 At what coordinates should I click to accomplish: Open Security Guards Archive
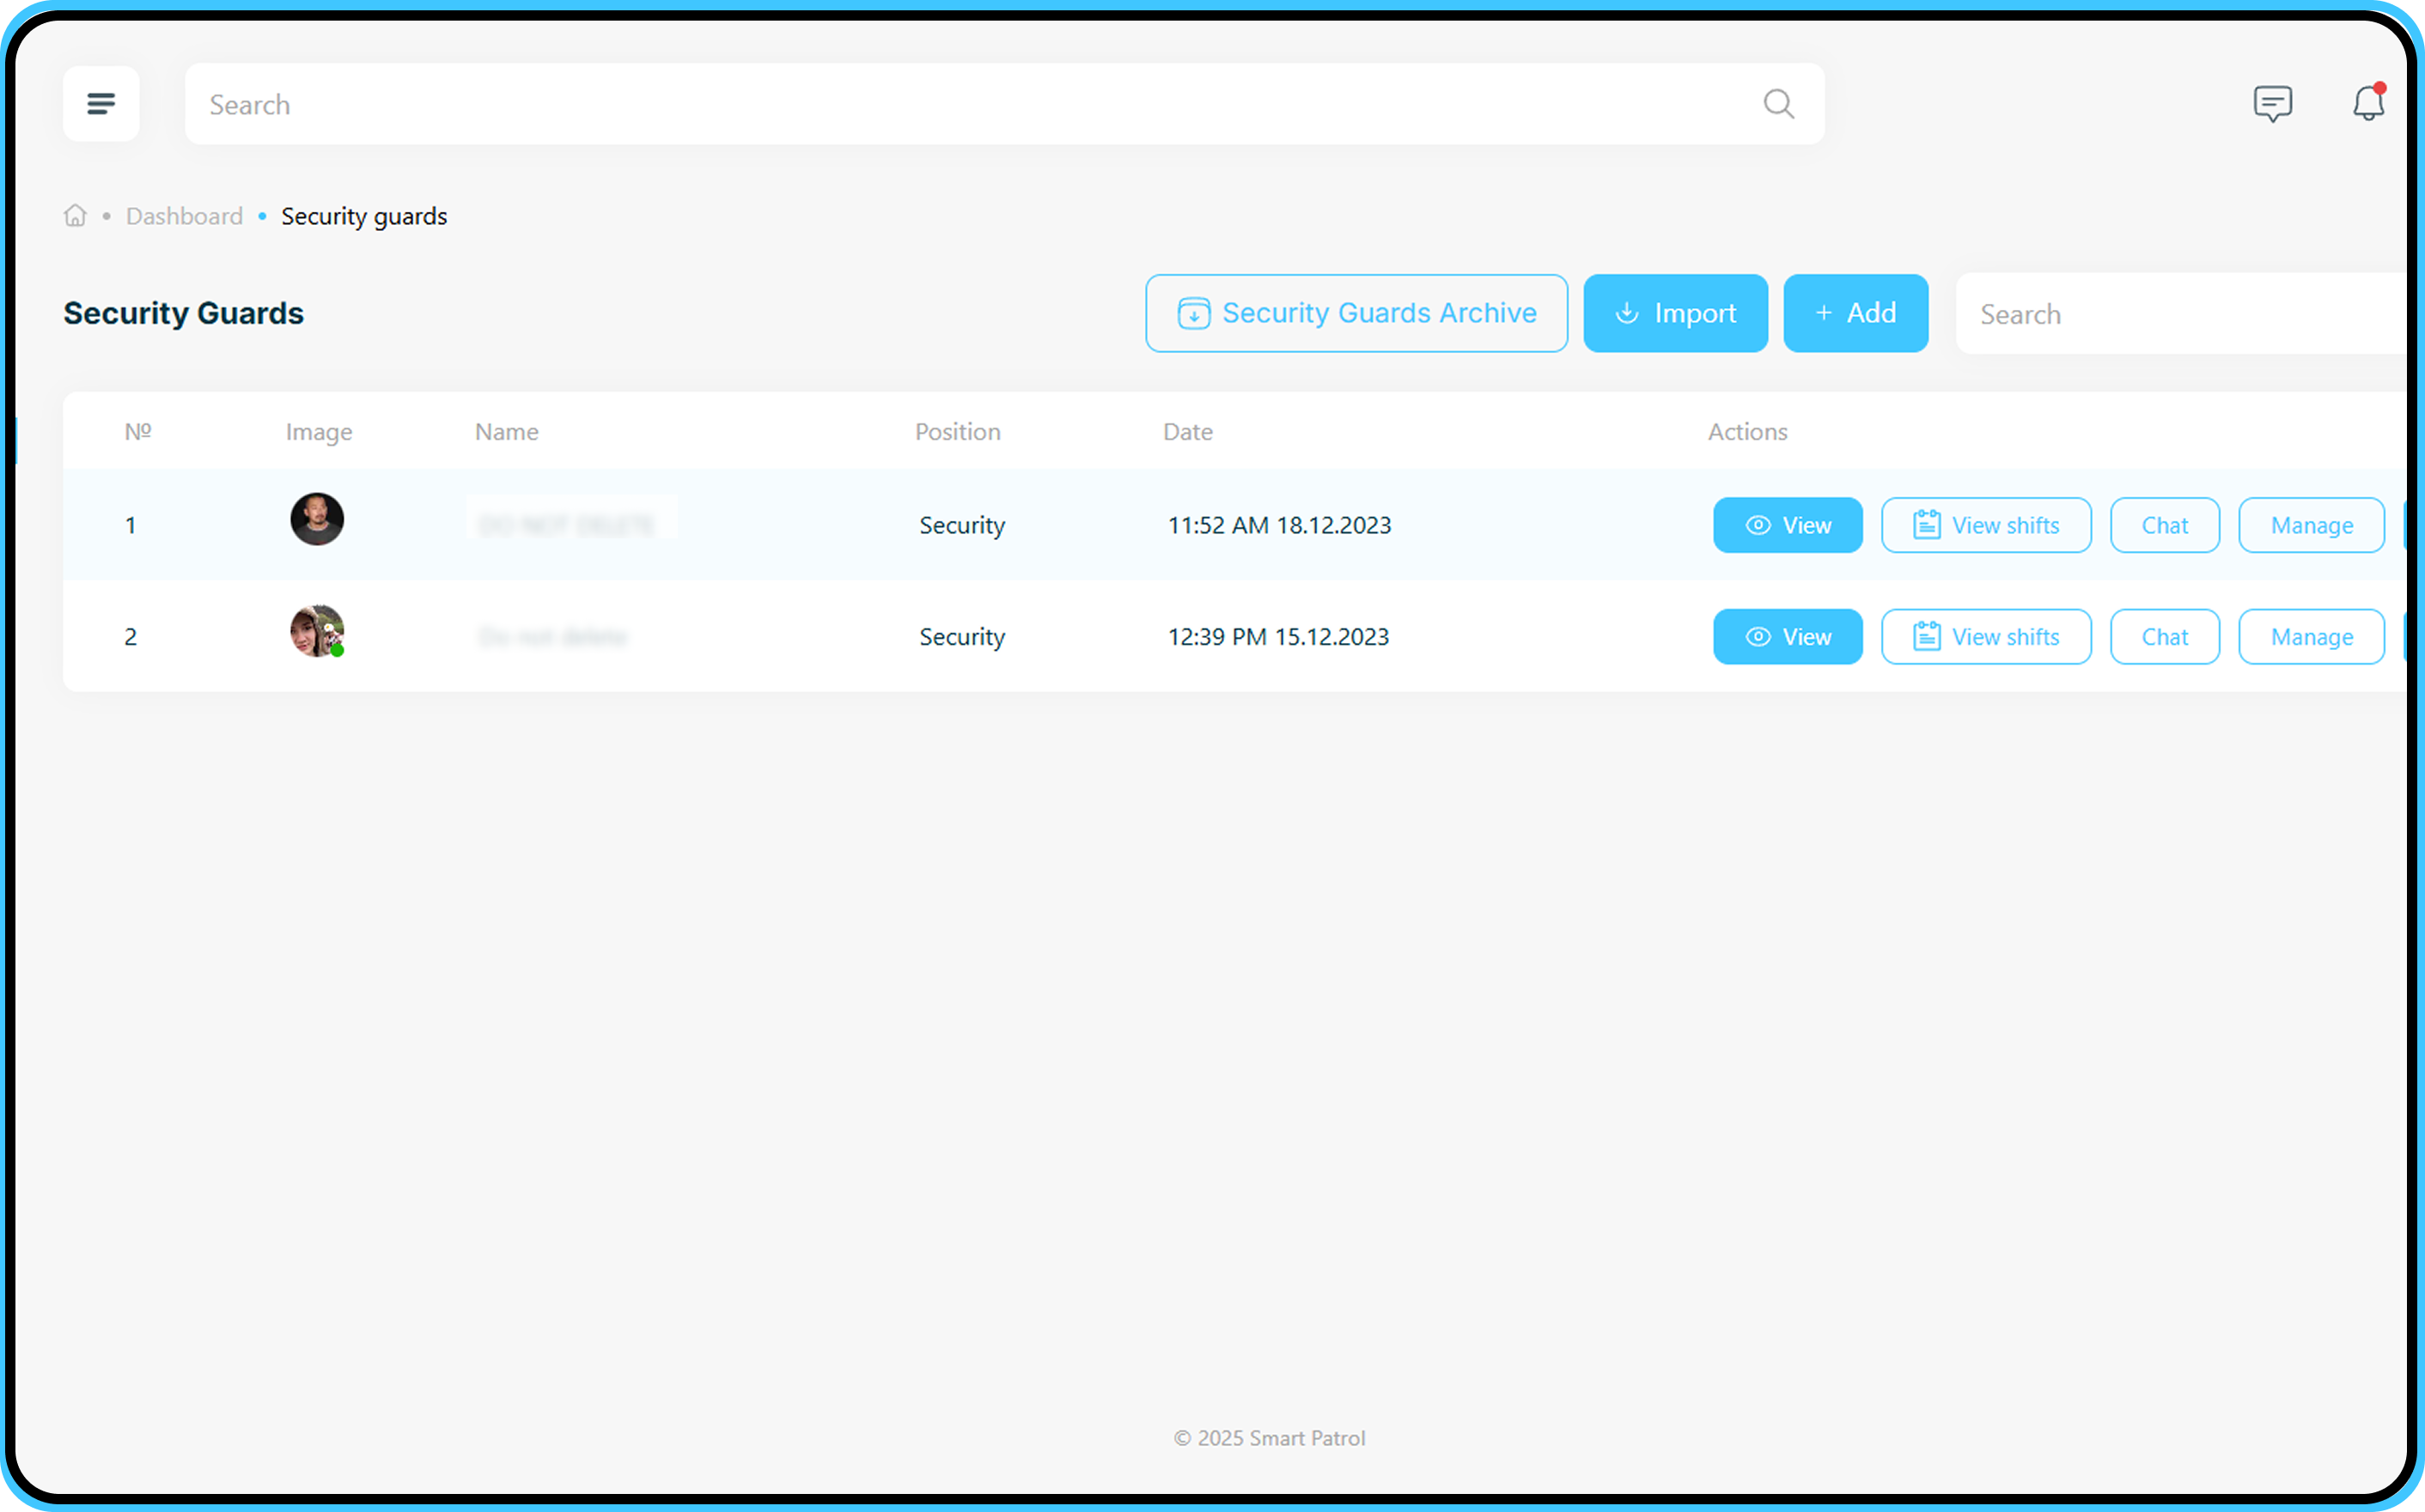(x=1356, y=313)
